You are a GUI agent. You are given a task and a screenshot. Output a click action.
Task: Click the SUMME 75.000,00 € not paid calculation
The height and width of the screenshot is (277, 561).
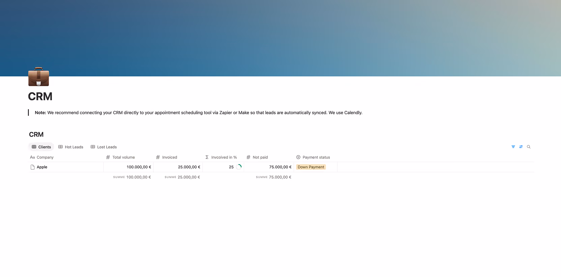coord(273,177)
